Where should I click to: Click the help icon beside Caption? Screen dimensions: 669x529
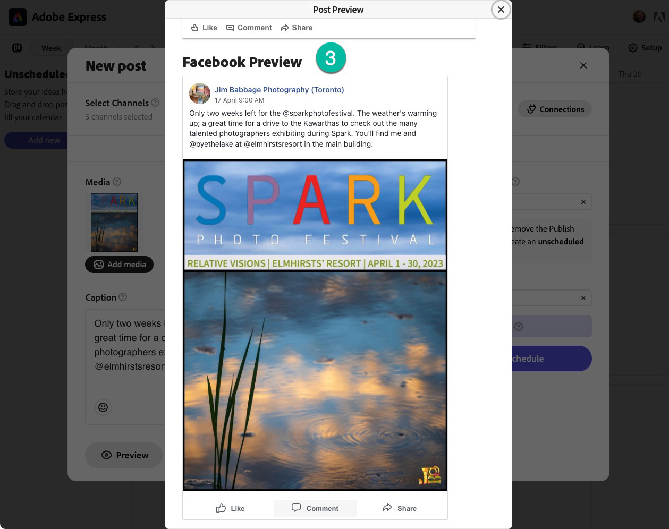(x=123, y=297)
